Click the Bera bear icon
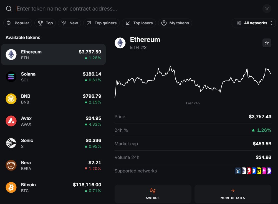278x204 pixels. coord(11,165)
